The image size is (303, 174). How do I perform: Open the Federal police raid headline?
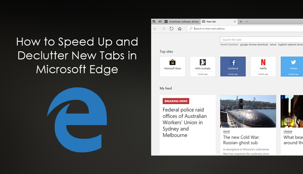click(185, 122)
